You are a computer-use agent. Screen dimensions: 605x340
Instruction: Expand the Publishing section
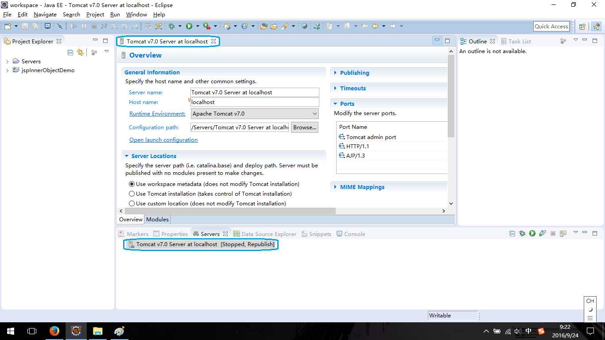(335, 73)
